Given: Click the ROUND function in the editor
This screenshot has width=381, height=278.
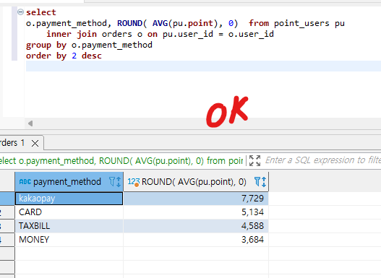Looking at the screenshot, I should pyautogui.click(x=129, y=23).
